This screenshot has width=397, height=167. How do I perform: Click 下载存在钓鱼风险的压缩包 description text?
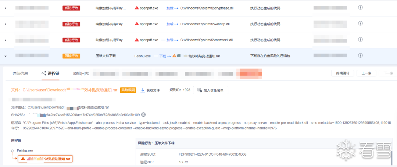270,56
